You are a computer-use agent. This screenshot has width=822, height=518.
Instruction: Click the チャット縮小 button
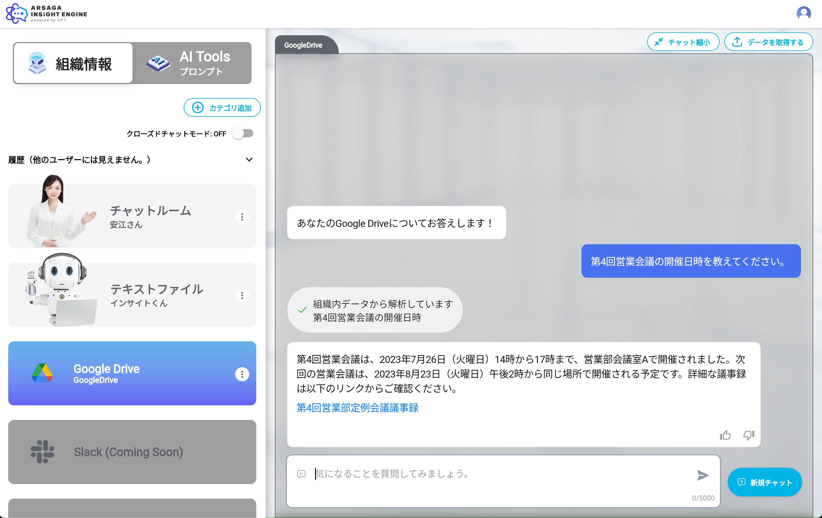pos(683,42)
